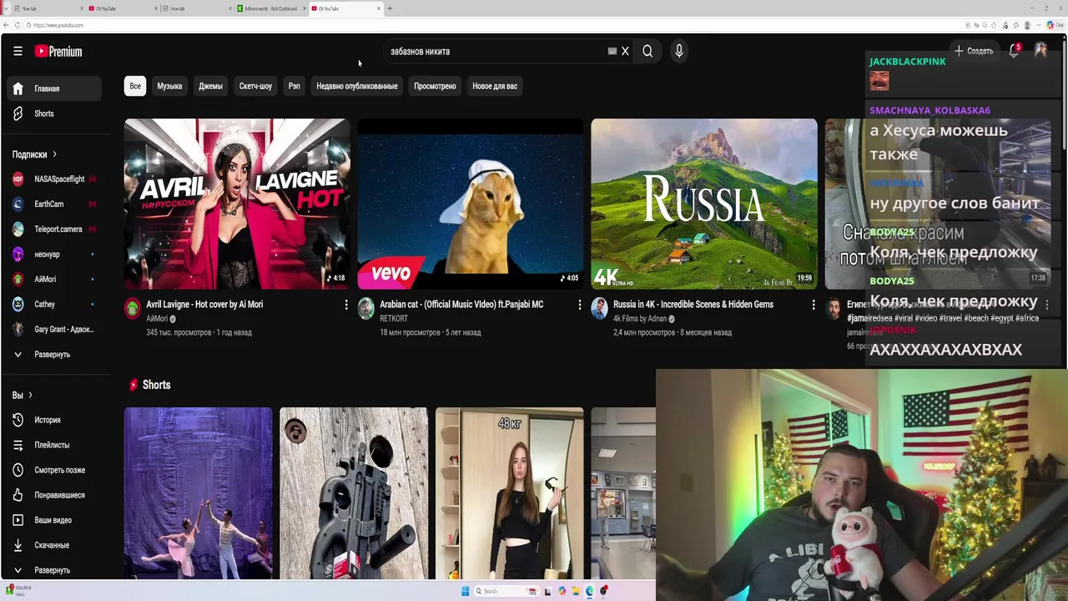Click Windows Start button on taskbar
The width and height of the screenshot is (1068, 601).
coord(466,591)
